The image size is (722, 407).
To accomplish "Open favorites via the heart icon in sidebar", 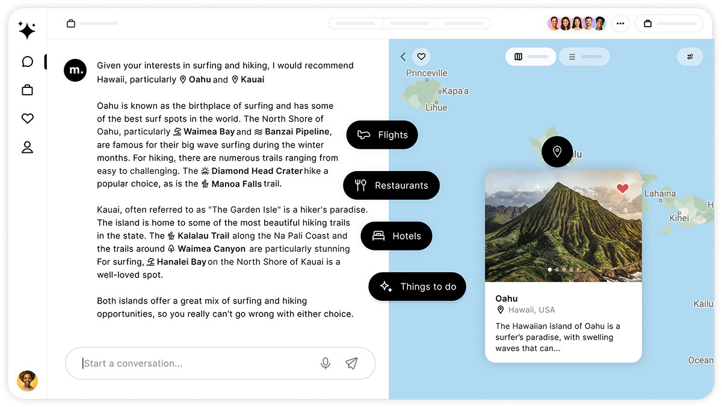I will point(27,118).
